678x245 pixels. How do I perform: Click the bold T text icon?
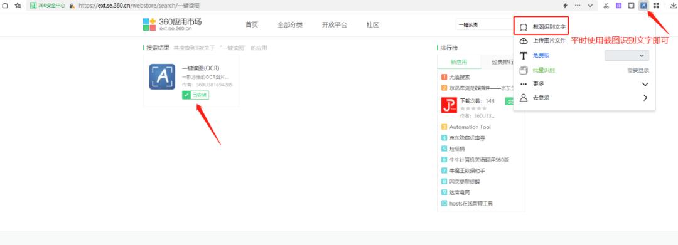pyautogui.click(x=524, y=56)
